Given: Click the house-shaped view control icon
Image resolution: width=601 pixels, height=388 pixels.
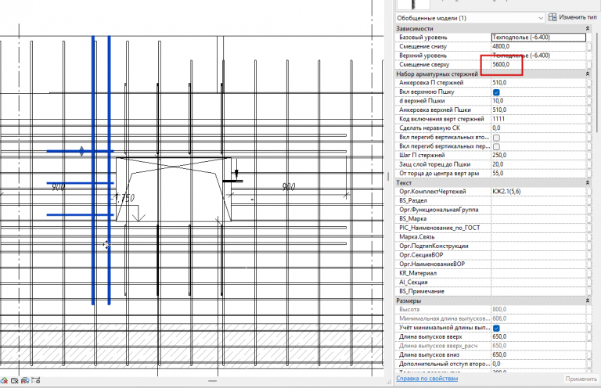Looking at the screenshot, I should coord(25,380).
